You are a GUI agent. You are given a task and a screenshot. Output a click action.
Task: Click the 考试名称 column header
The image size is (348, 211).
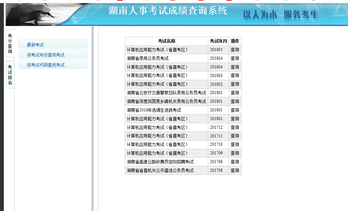[x=167, y=41]
